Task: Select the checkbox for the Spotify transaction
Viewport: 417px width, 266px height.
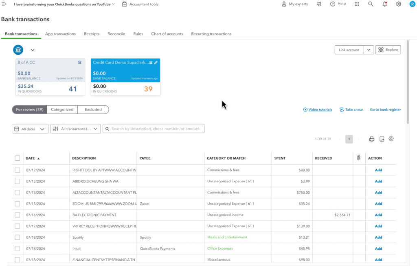Action: pos(17,237)
